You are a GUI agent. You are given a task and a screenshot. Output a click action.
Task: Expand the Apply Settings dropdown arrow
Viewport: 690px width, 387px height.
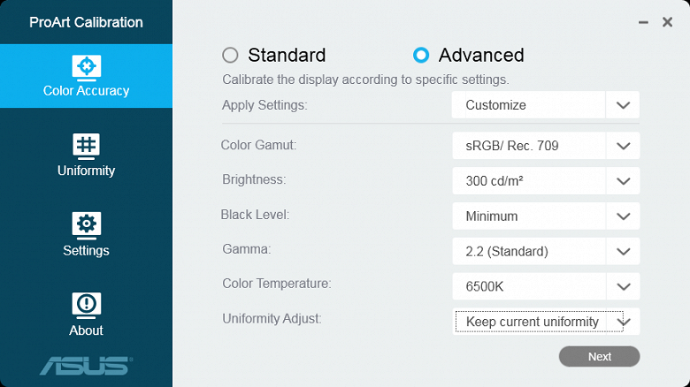(623, 105)
